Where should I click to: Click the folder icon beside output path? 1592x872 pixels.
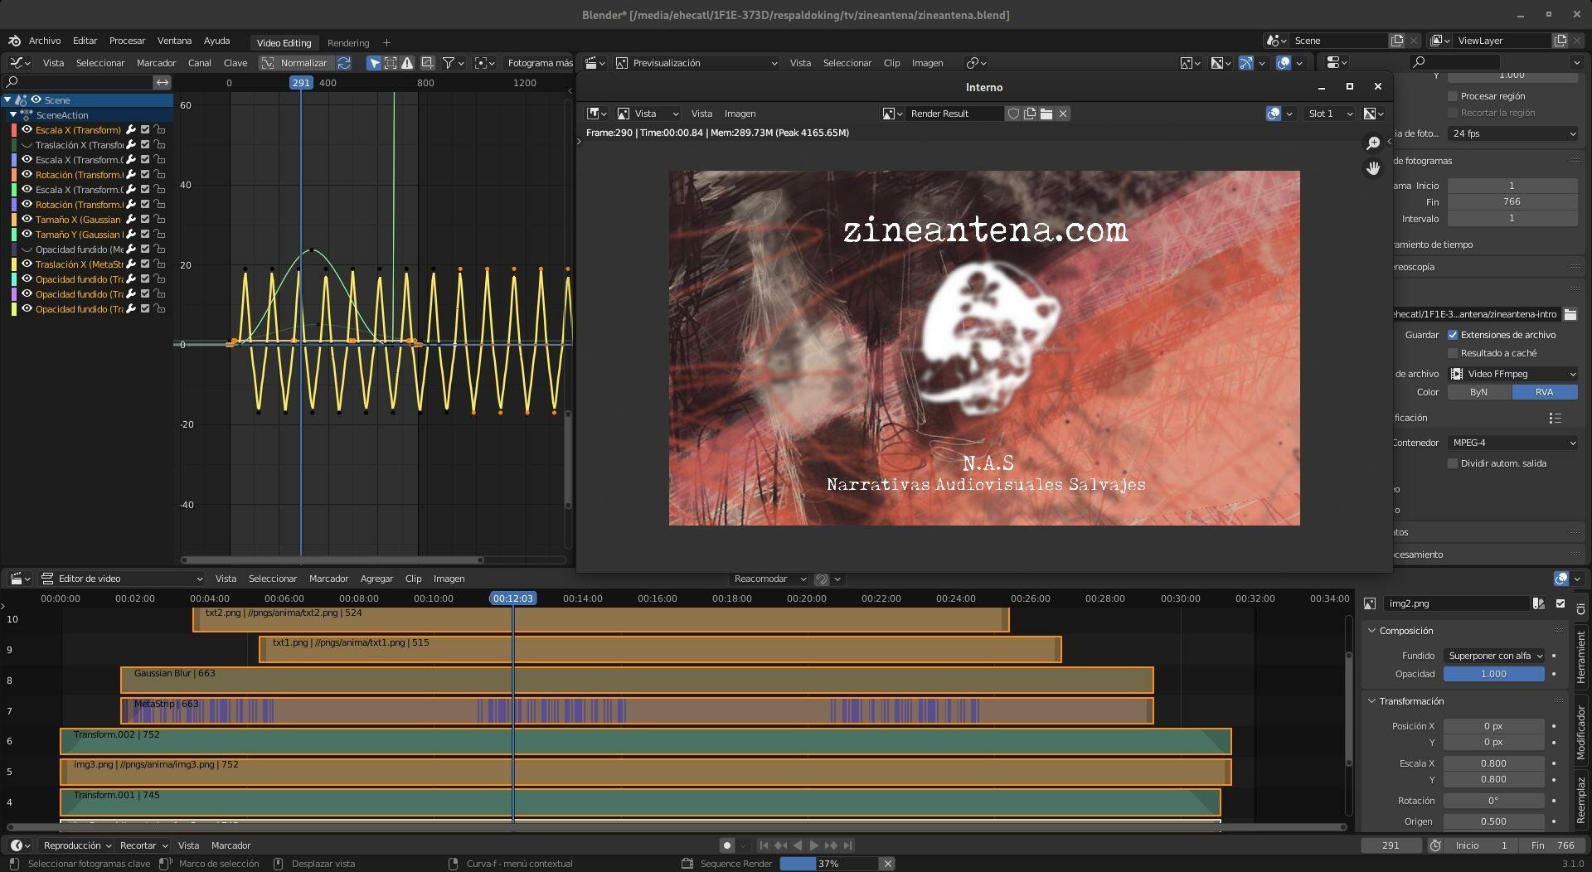(x=1570, y=314)
